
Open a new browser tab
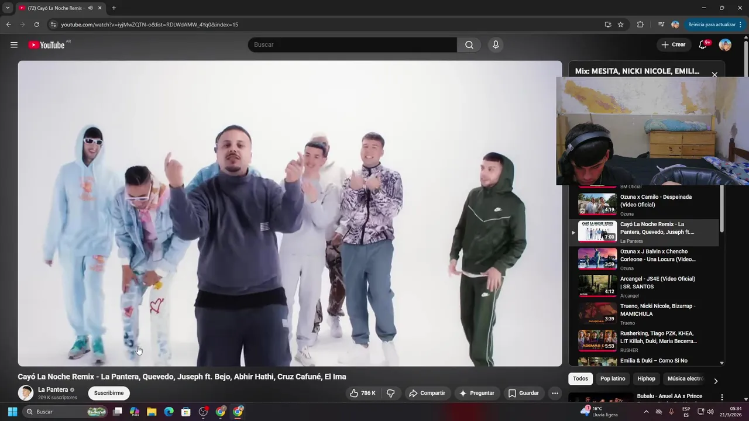click(114, 8)
